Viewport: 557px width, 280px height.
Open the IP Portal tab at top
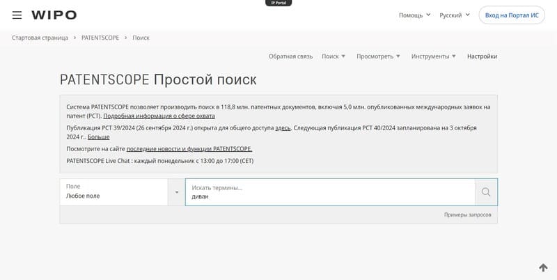(x=278, y=3)
